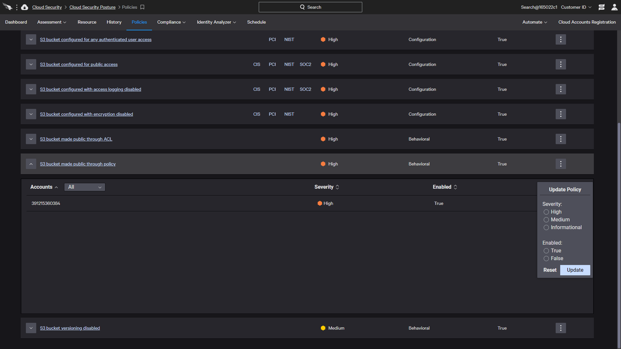Open the Accounts All dropdown filter
Screen dimensions: 621x349
(x=84, y=187)
